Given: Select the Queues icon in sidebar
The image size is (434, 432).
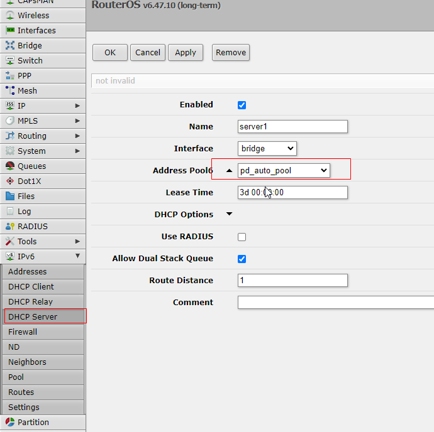Looking at the screenshot, I should (x=10, y=166).
